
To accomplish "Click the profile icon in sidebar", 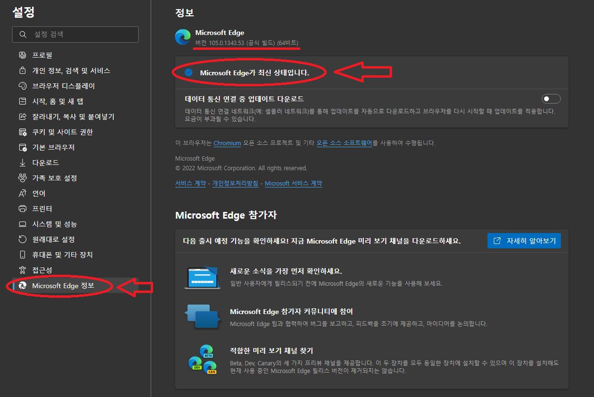I will tap(22, 55).
